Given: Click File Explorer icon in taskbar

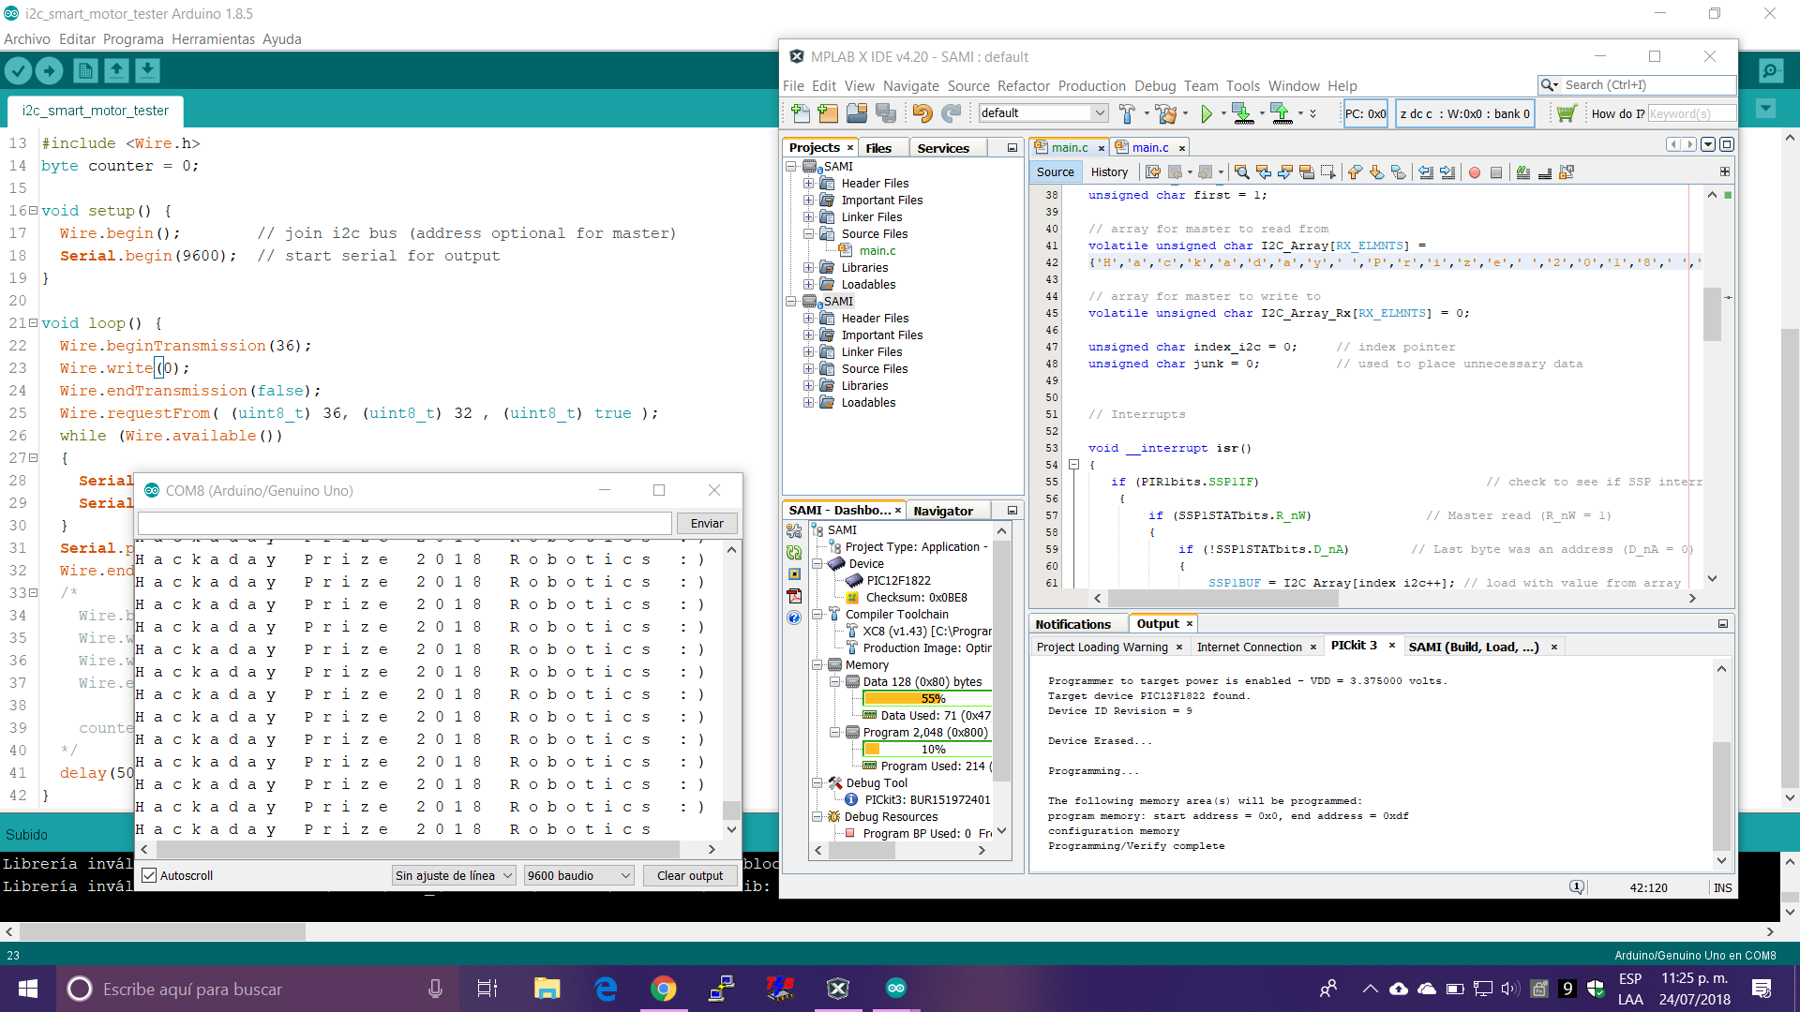Looking at the screenshot, I should tap(547, 989).
